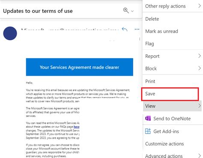Open Other reply actions submenu
The image size is (203, 158).
[x=173, y=6]
